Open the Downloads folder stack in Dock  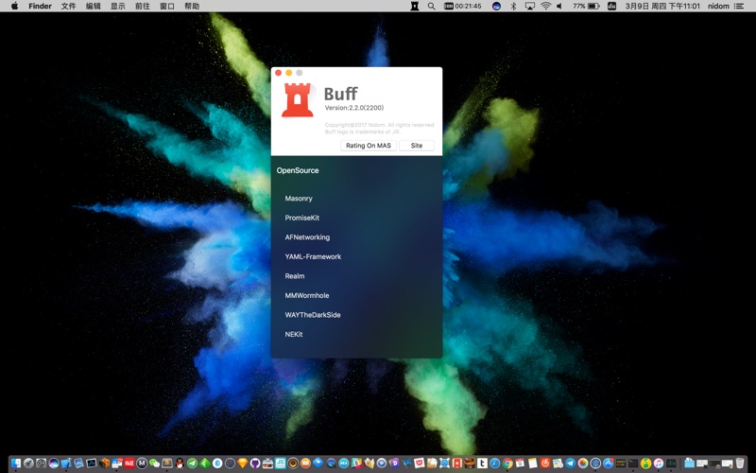689,464
